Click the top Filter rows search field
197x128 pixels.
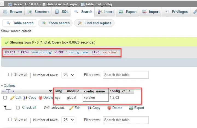(x=126, y=75)
